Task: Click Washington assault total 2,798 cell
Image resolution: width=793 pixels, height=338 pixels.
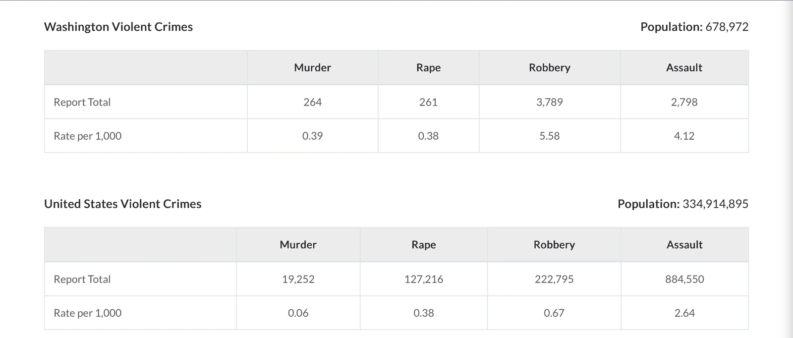Action: click(x=684, y=102)
